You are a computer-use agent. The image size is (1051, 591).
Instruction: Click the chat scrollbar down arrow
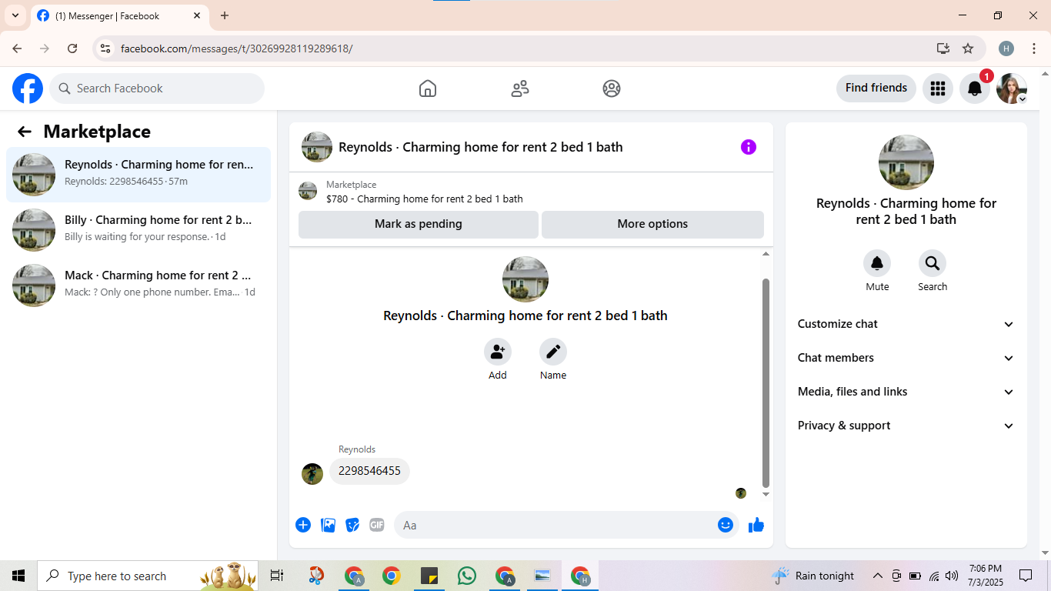coord(766,494)
